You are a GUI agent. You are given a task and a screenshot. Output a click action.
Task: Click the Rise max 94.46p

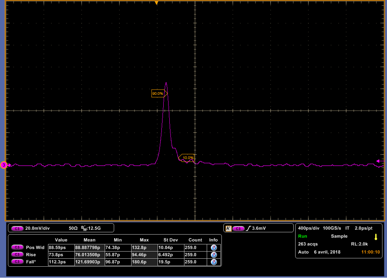click(x=144, y=255)
